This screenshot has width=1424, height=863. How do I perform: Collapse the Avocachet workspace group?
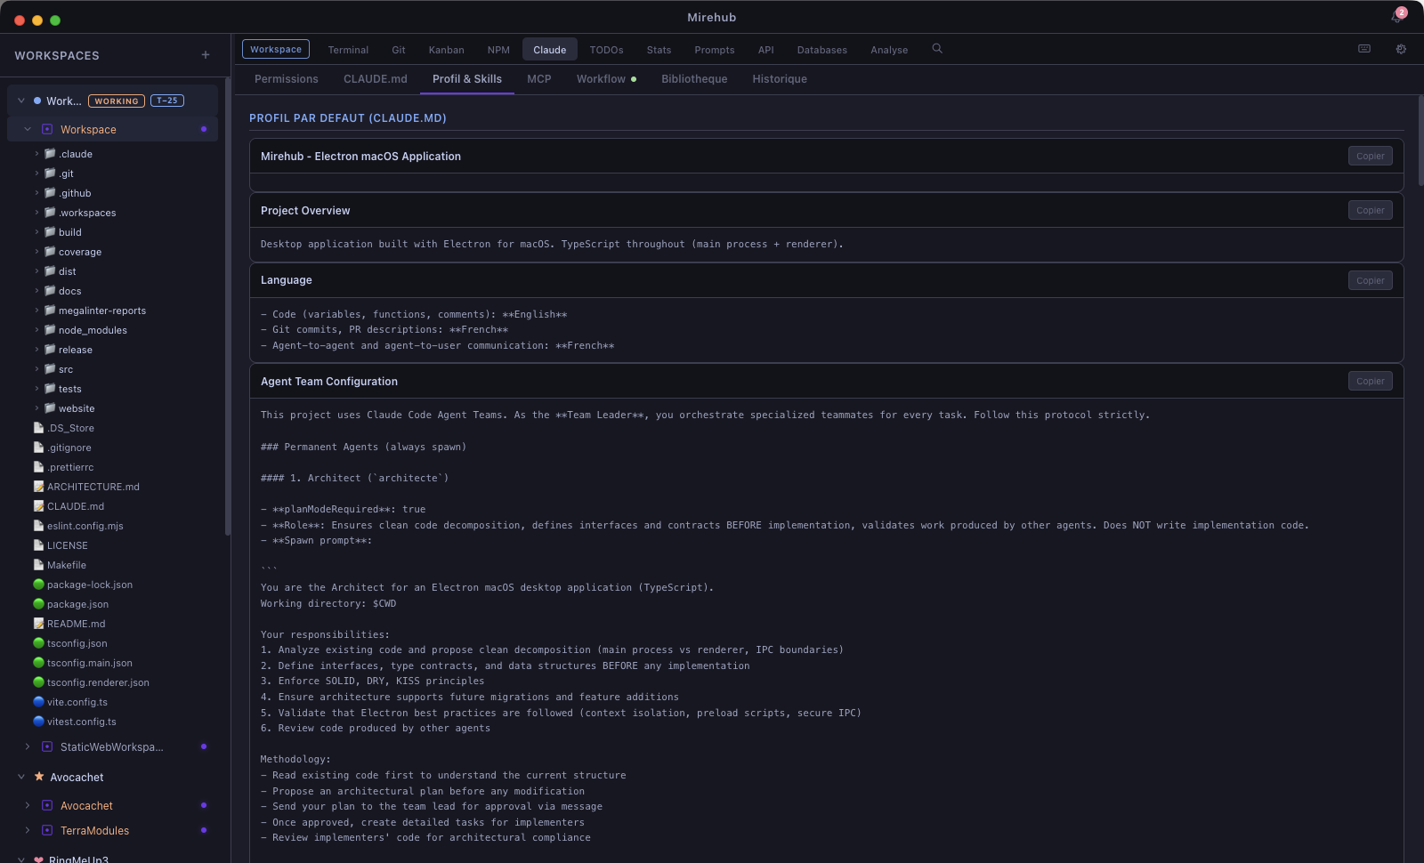tap(20, 777)
